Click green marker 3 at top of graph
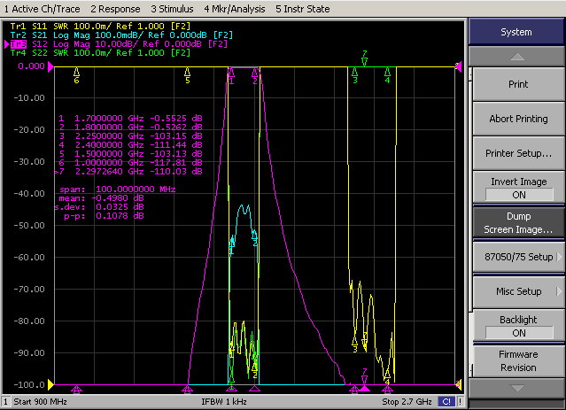 (355, 75)
